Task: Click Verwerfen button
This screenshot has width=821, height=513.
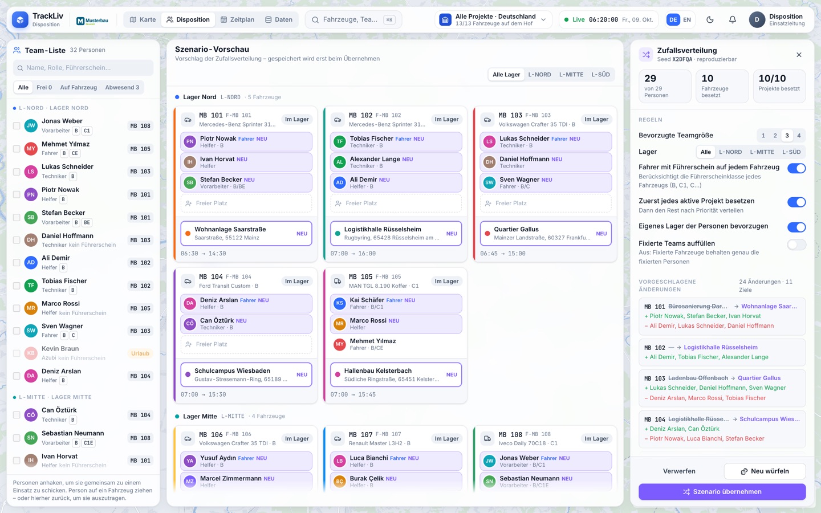Action: pos(679,471)
